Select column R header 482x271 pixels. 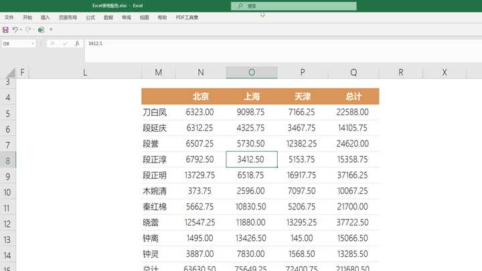coord(401,72)
